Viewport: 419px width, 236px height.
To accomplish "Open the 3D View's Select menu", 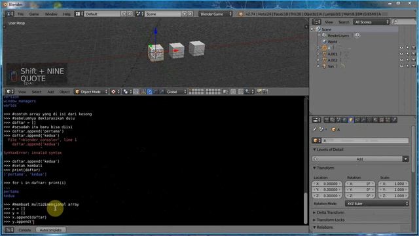I will click(37, 92).
